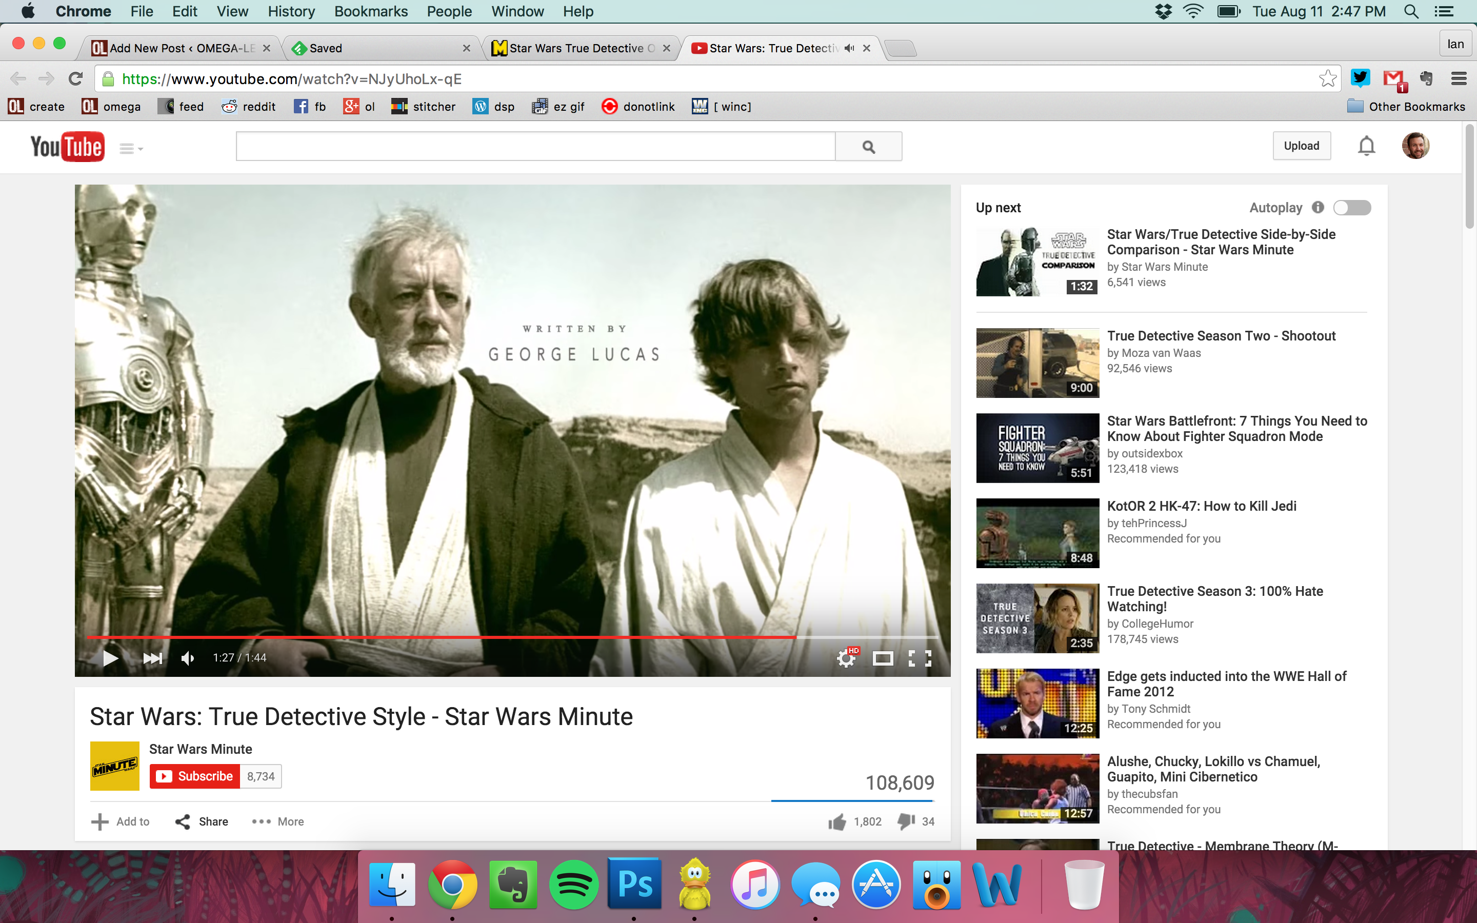Viewport: 1477px width, 923px height.
Task: Open the user avatar account menu
Action: [1415, 146]
